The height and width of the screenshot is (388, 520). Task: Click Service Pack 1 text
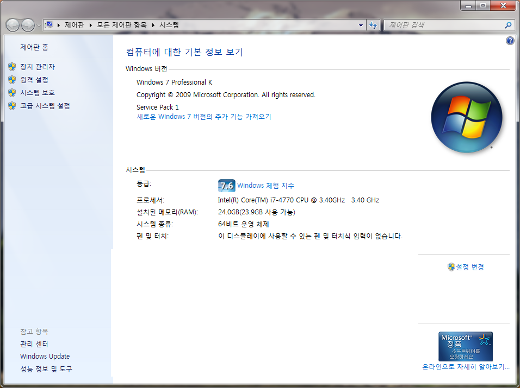pos(158,107)
